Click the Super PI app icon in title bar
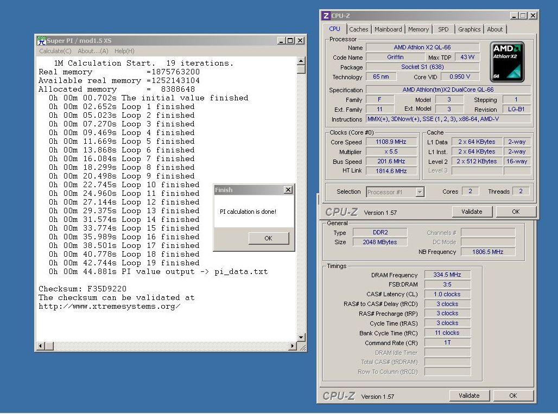Screen dimensions: 558x414 [42, 41]
